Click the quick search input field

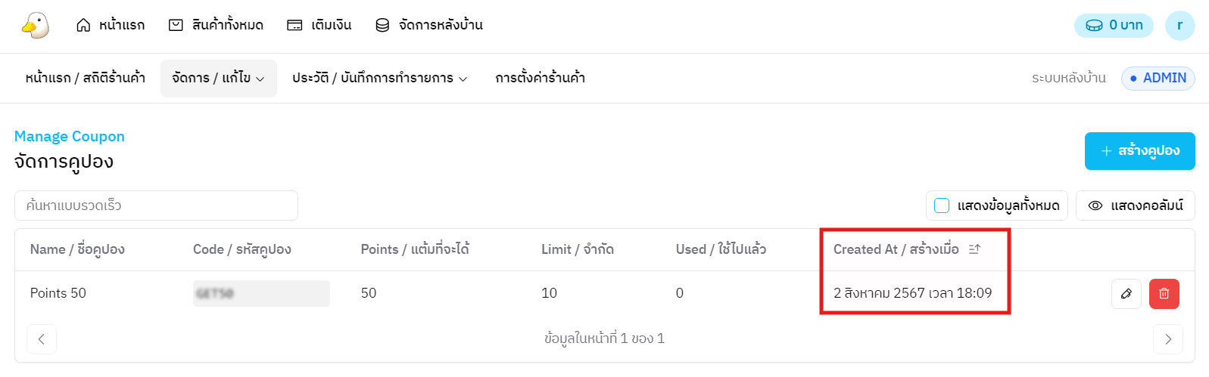point(156,205)
